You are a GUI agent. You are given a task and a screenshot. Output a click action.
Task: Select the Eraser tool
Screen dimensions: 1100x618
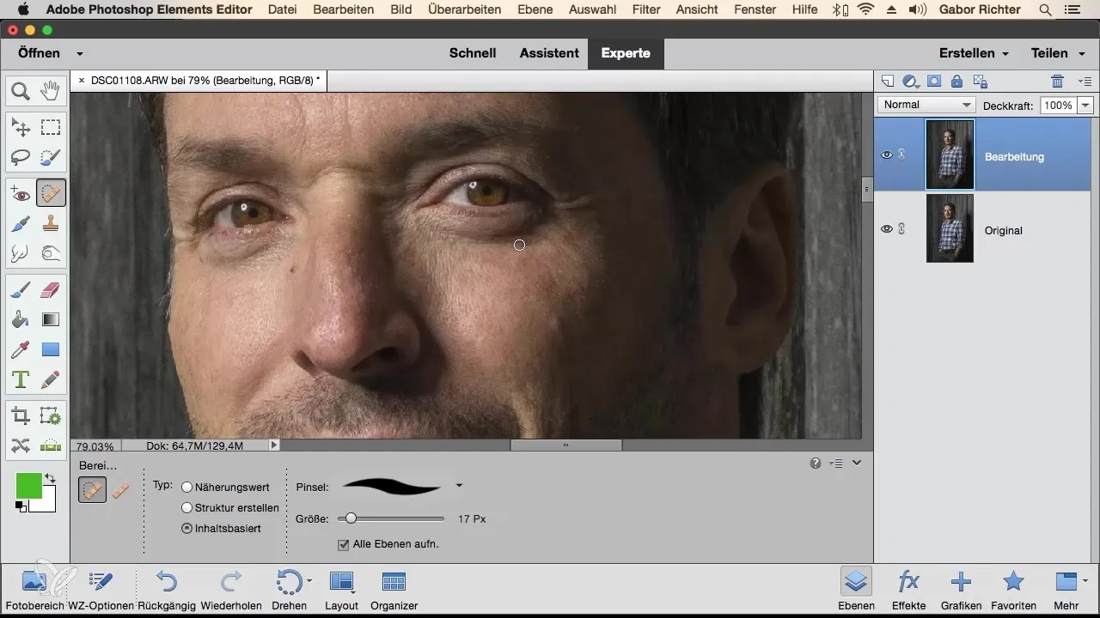51,291
